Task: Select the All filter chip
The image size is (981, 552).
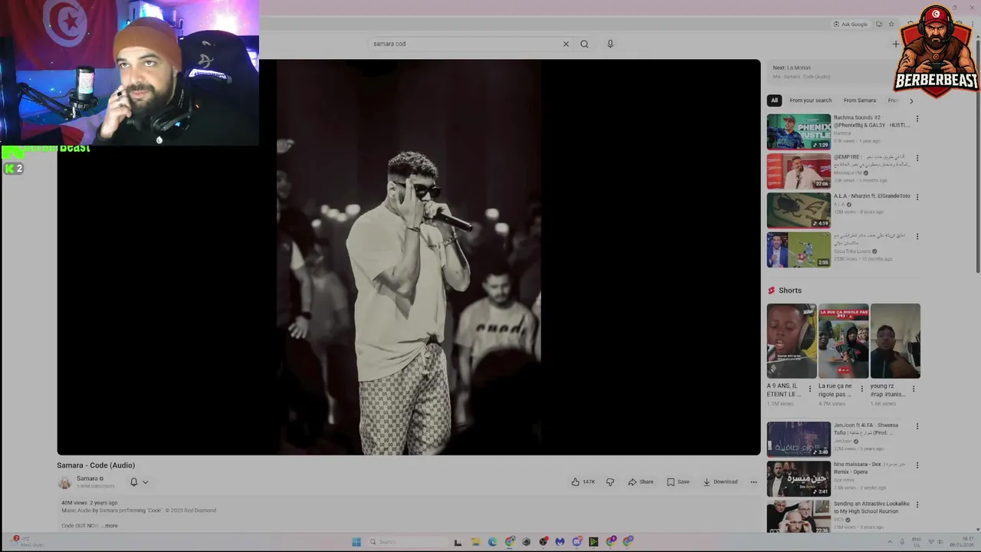Action: tap(774, 100)
